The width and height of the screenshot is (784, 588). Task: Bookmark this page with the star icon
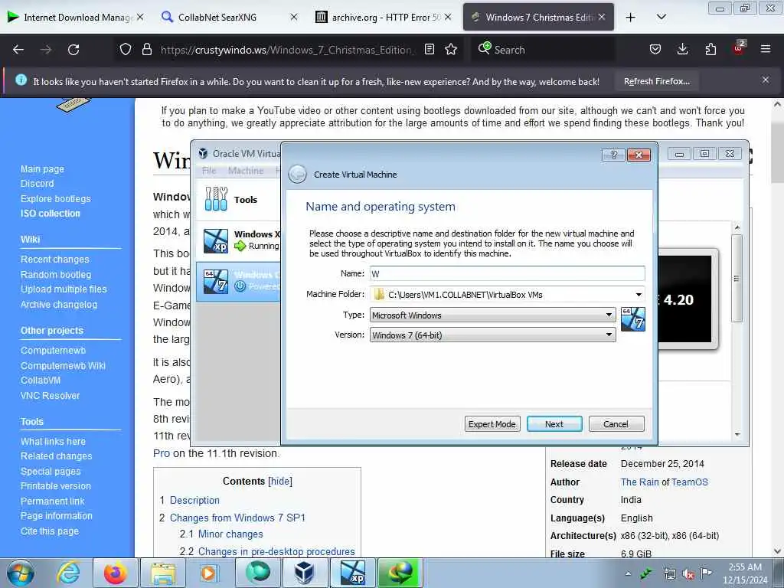click(451, 50)
